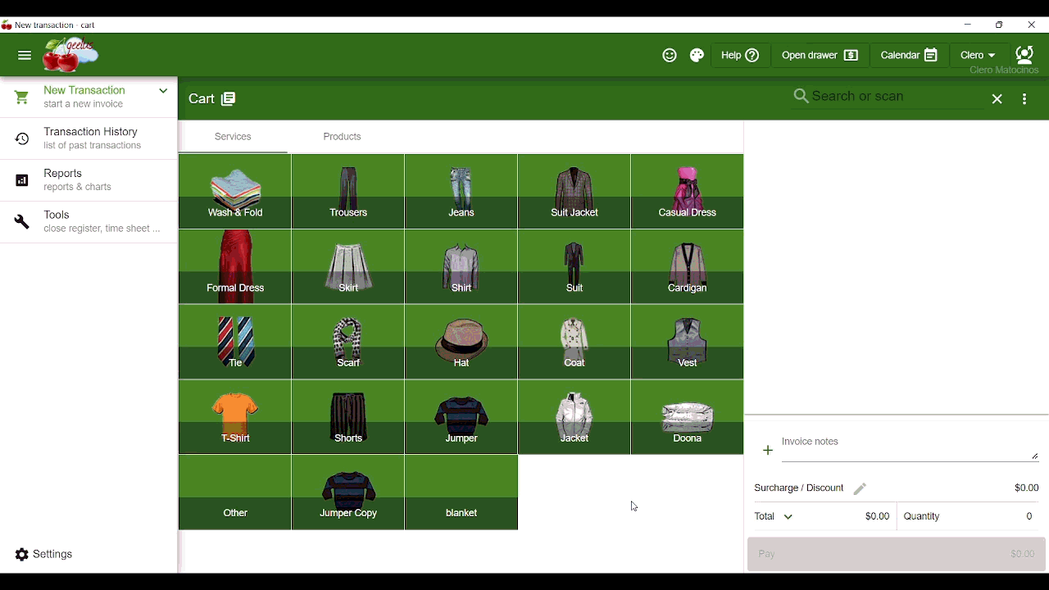
Task: Open Settings at the sidebar bottom
Action: point(44,555)
